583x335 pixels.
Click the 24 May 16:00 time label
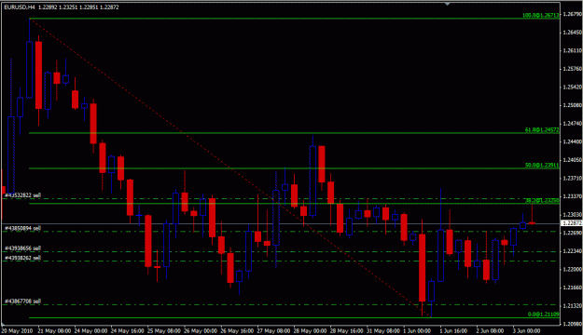pos(128,330)
